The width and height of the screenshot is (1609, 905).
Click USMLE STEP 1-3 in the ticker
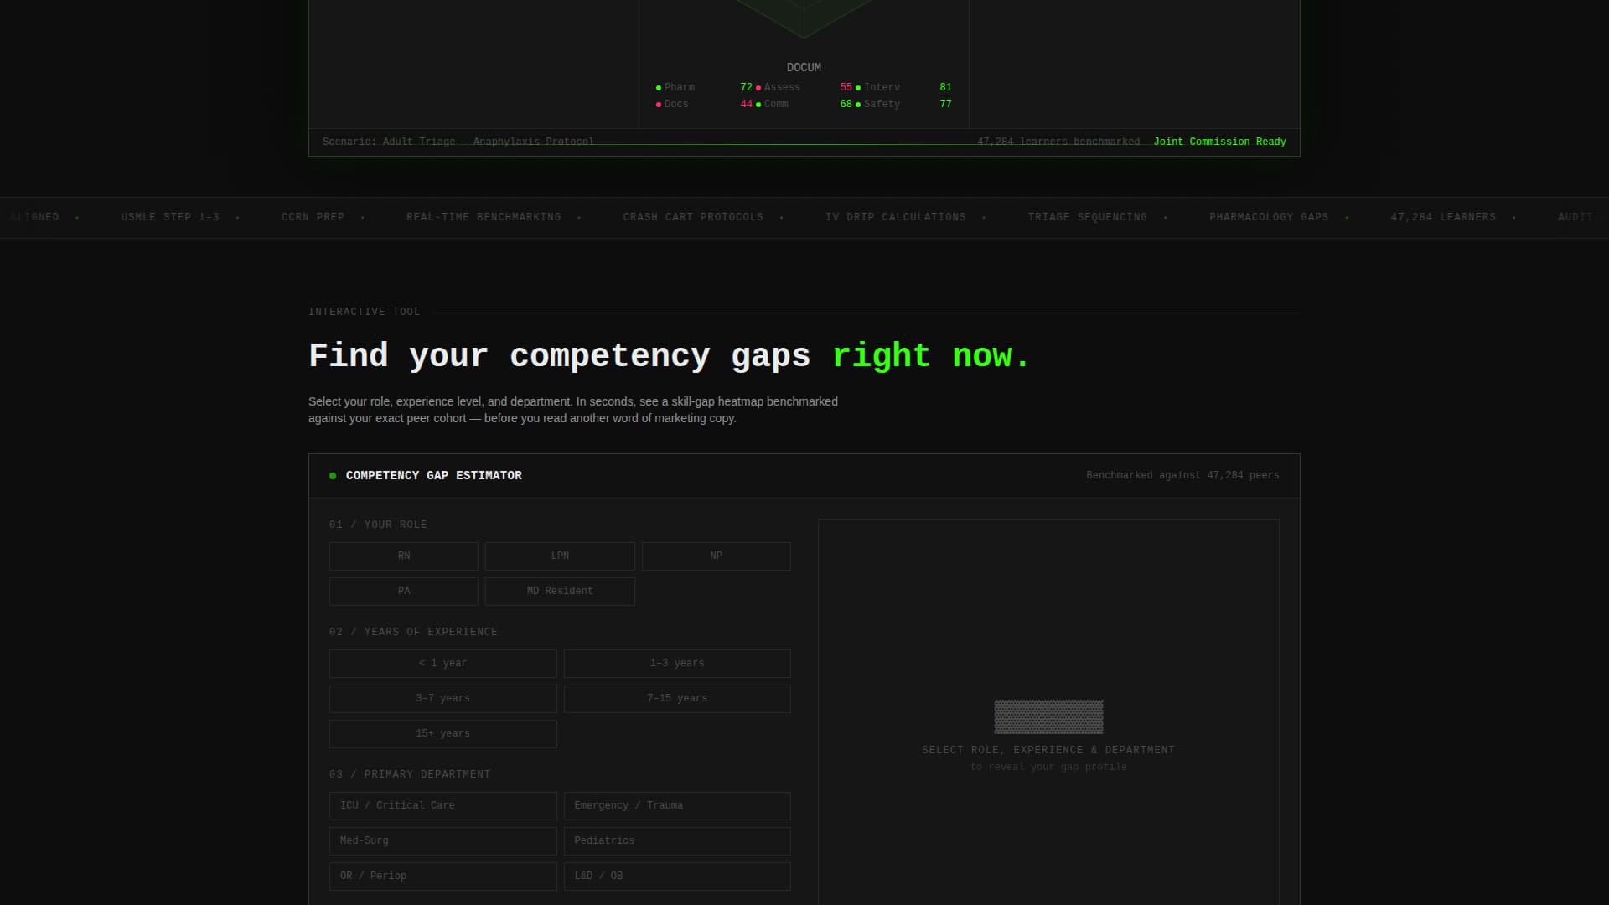[x=170, y=217]
